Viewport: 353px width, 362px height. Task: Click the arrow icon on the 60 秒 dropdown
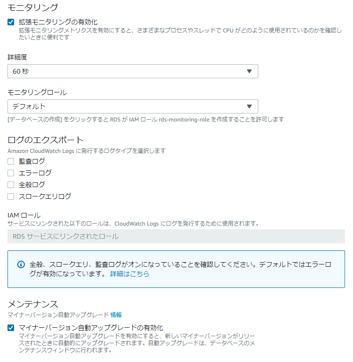click(249, 71)
